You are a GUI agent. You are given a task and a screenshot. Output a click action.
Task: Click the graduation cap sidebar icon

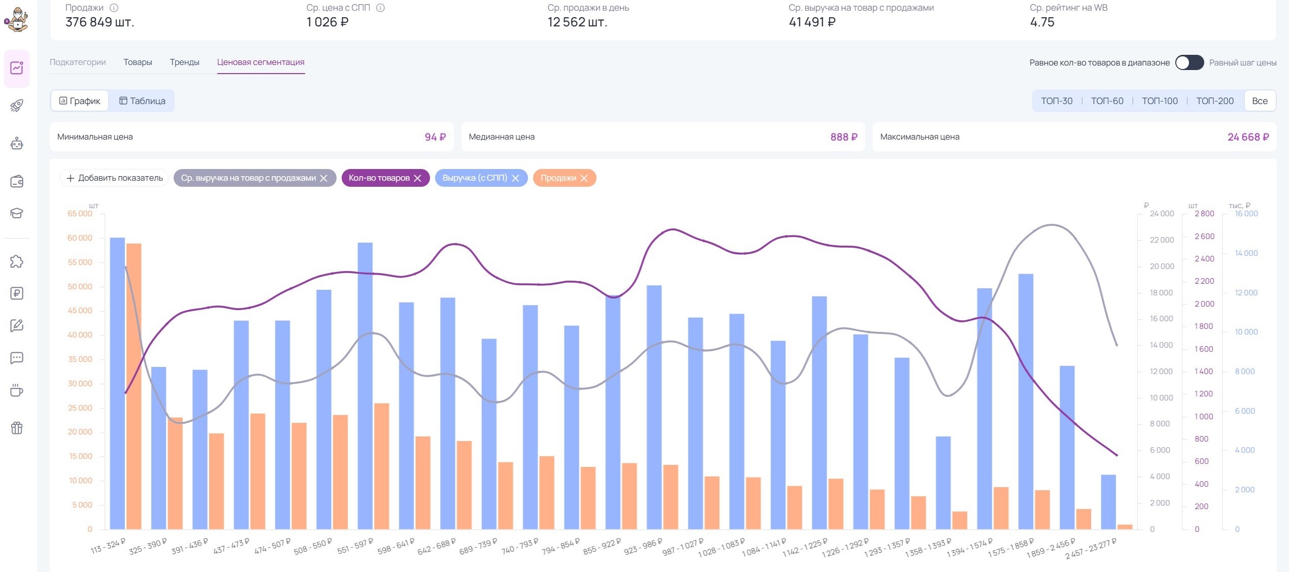[x=17, y=213]
